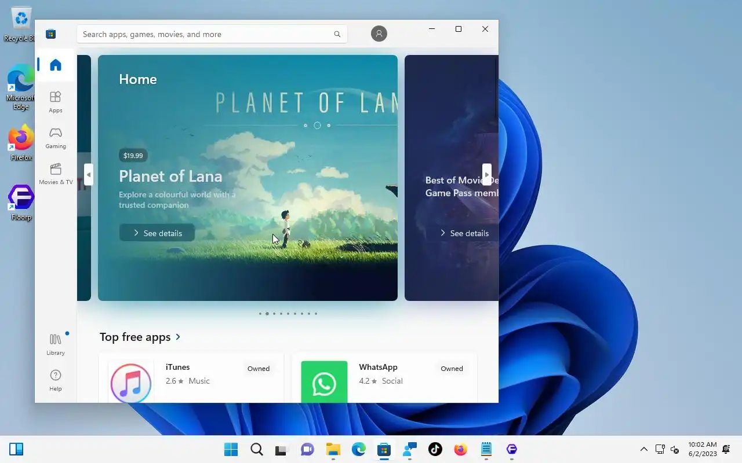The image size is (742, 463).
Task: Go to the Gaming section
Action: point(56,138)
